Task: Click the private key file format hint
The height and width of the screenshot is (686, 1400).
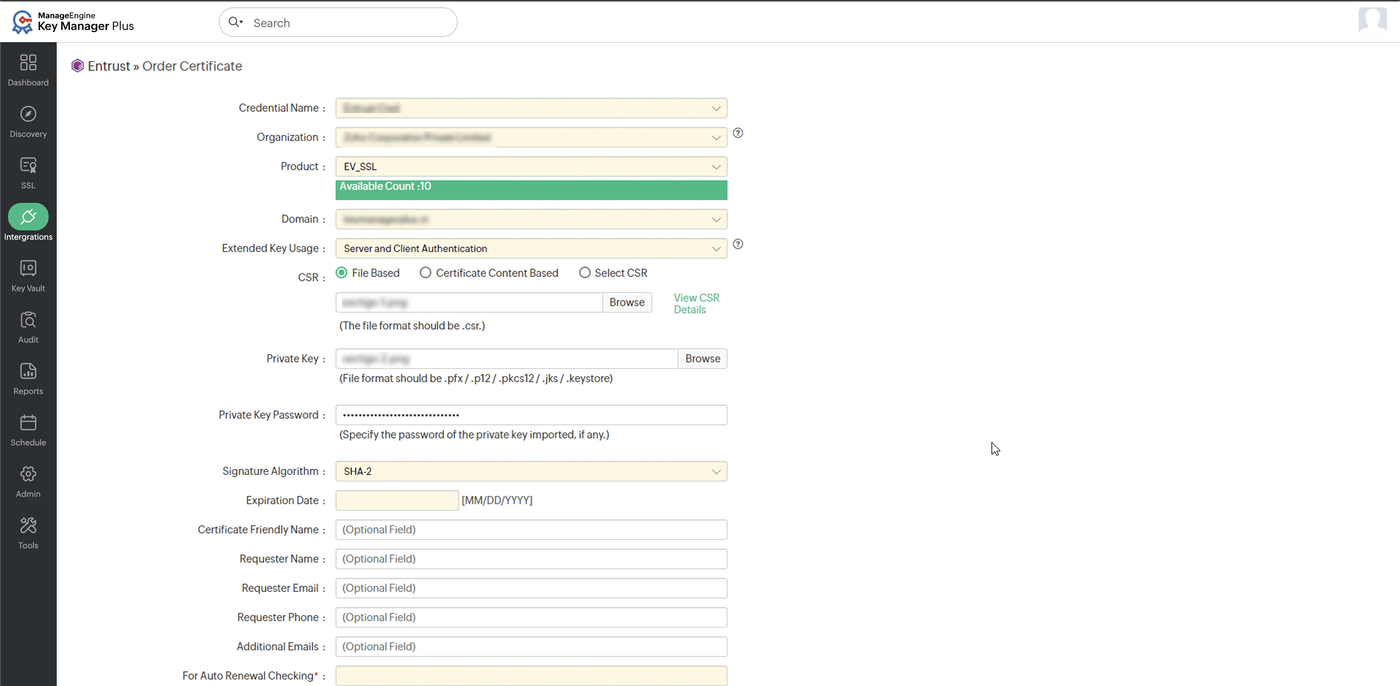Action: 476,379
